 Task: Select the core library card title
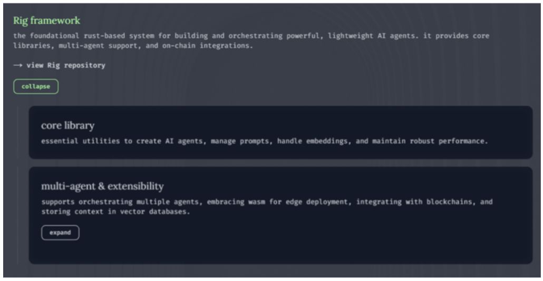(67, 126)
